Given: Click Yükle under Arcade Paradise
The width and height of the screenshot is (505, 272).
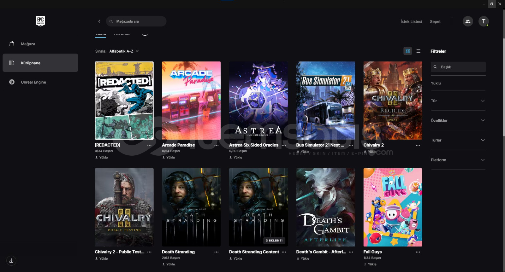Looking at the screenshot, I should click(169, 157).
